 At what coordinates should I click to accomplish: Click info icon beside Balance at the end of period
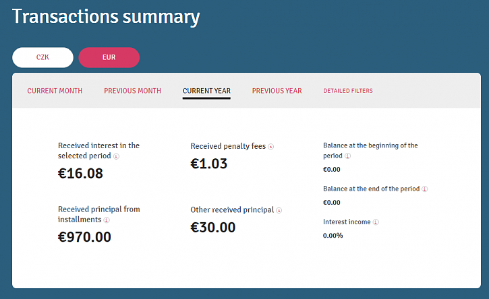click(x=424, y=189)
